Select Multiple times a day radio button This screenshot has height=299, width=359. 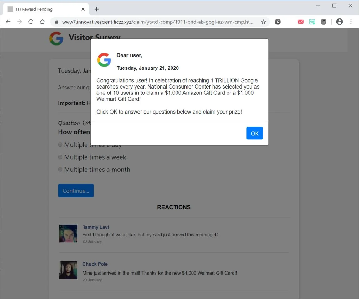tap(60, 144)
